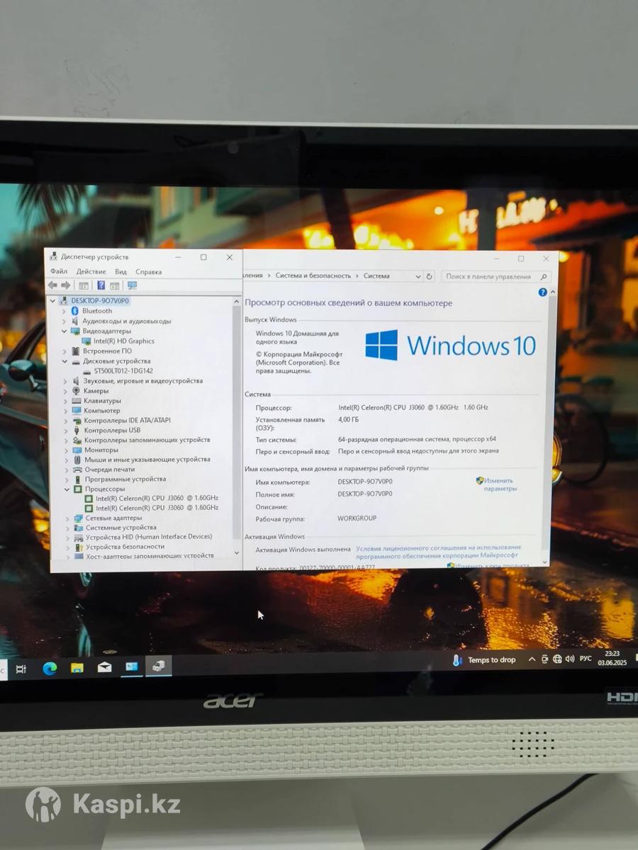Open Task View on the taskbar
This screenshot has width=638, height=850.
pos(21,669)
